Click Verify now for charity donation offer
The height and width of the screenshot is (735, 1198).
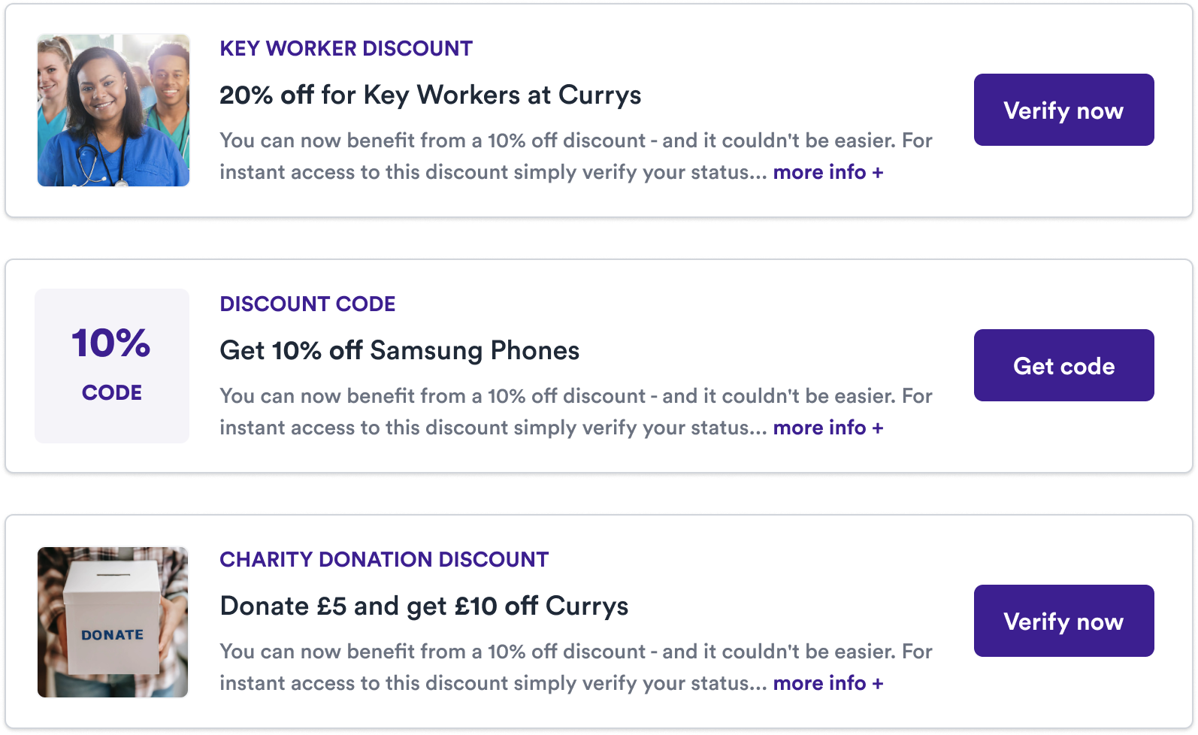[1063, 621]
